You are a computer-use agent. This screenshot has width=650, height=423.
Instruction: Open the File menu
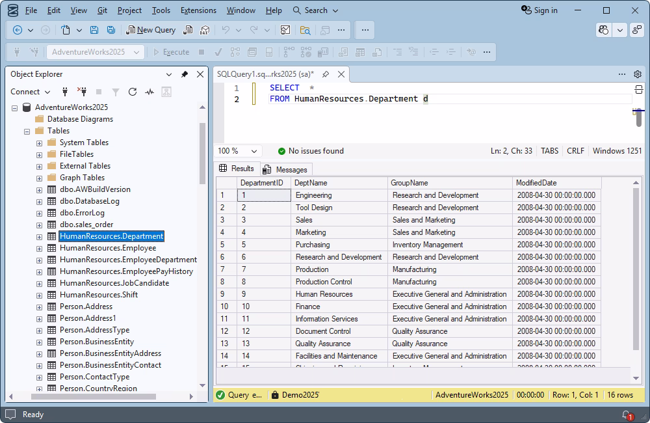(31, 10)
